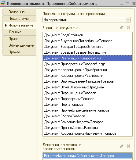The image size is (136, 160).
Task: Click РегистрНакопления.СебестоимостьТоваров row
Action: tap(87, 156)
